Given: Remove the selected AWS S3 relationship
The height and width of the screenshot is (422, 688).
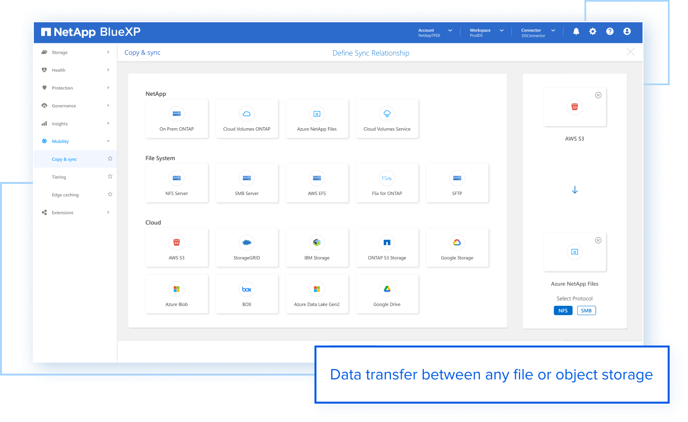Looking at the screenshot, I should point(598,95).
